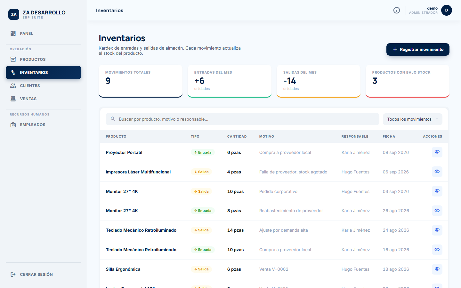The image size is (461, 288).
Task: Open Productos section
Action: point(43,59)
